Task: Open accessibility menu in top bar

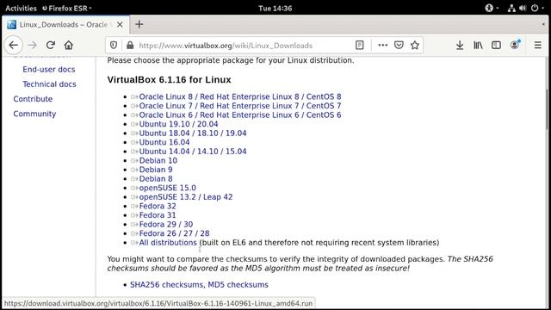Action: point(492,8)
